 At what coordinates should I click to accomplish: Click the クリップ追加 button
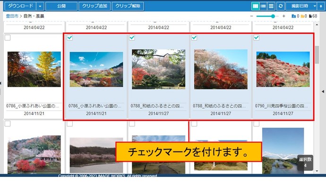[x=94, y=6]
